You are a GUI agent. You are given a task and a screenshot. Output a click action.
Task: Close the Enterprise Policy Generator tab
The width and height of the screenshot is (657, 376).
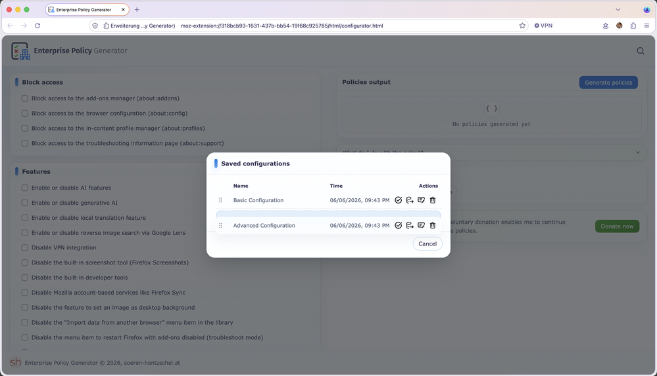pos(123,10)
